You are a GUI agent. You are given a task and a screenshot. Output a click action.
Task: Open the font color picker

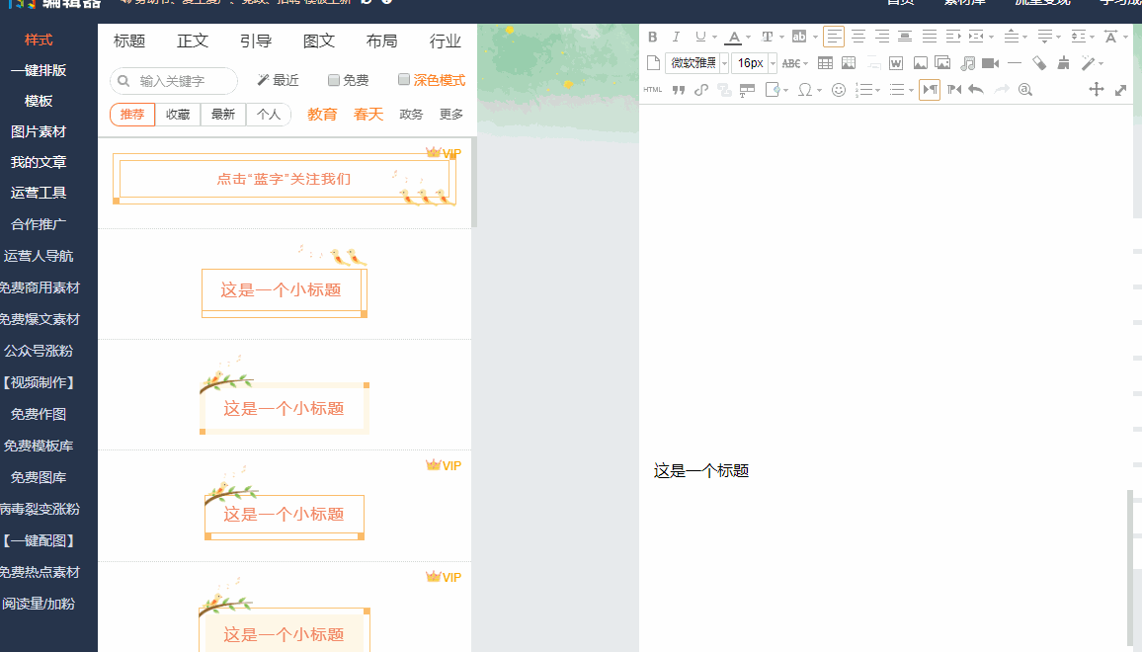734,37
